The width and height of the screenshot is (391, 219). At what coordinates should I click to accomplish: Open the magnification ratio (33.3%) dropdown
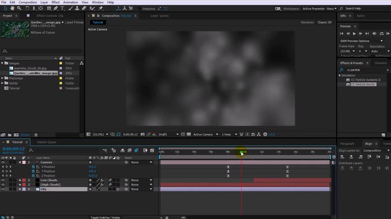click(x=100, y=135)
